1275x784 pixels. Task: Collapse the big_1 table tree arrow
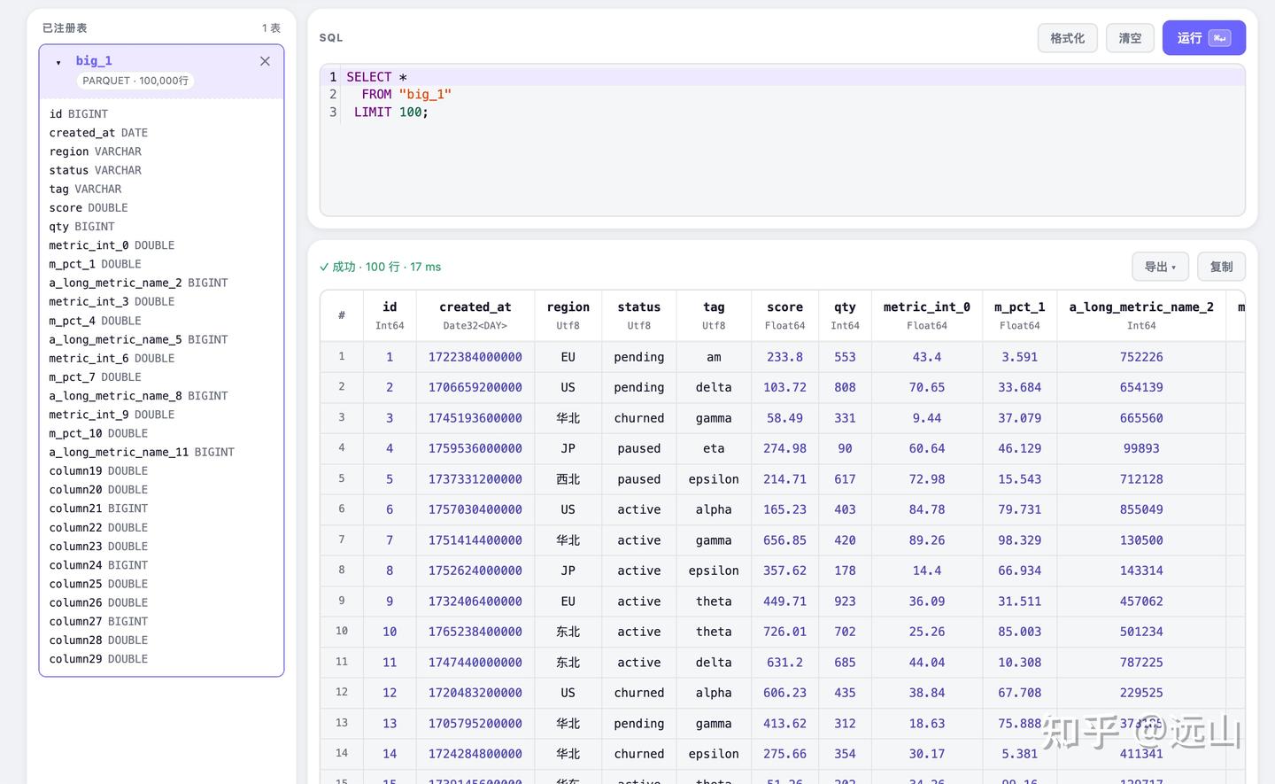pos(58,62)
